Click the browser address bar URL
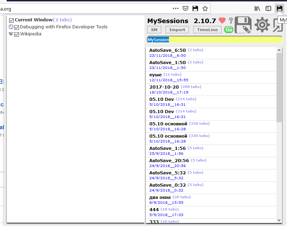This screenshot has width=287, height=229. [x=6, y=9]
